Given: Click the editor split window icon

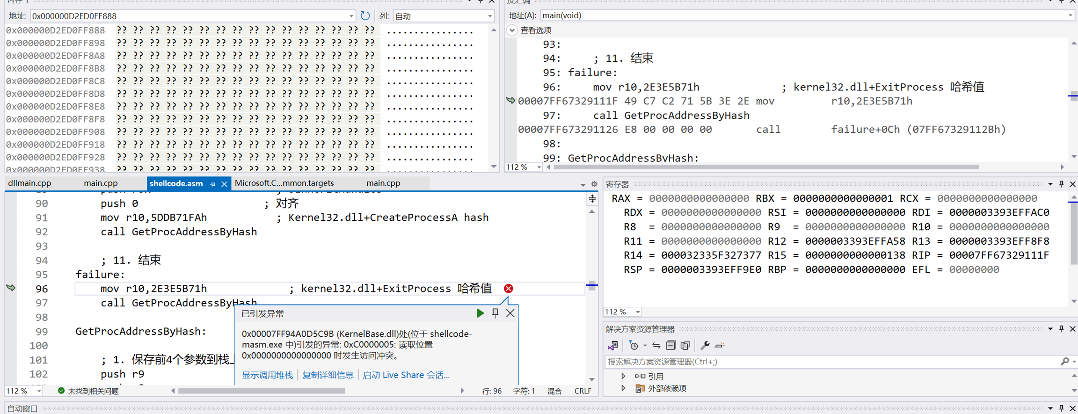Looking at the screenshot, I should pos(592,199).
